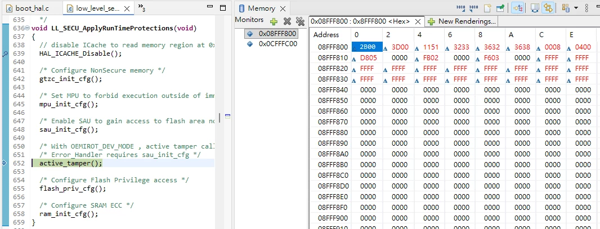The width and height of the screenshot is (600, 229).
Task: Click the Switch Memory Monitor icon
Action: (x=566, y=8)
